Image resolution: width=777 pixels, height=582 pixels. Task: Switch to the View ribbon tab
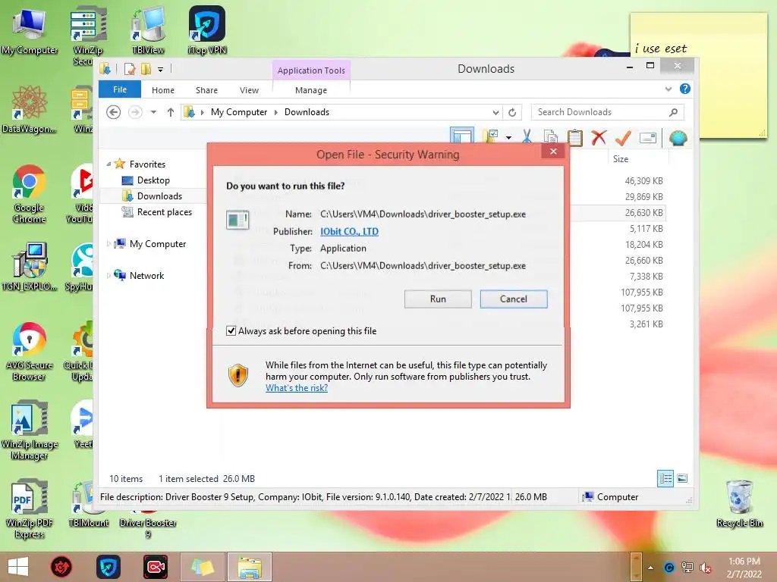[249, 90]
